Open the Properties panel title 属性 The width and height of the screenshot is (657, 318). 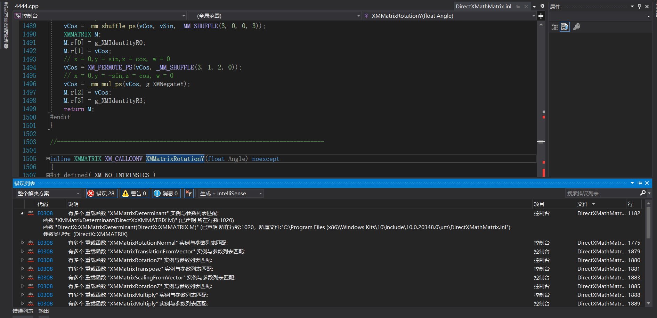point(555,7)
